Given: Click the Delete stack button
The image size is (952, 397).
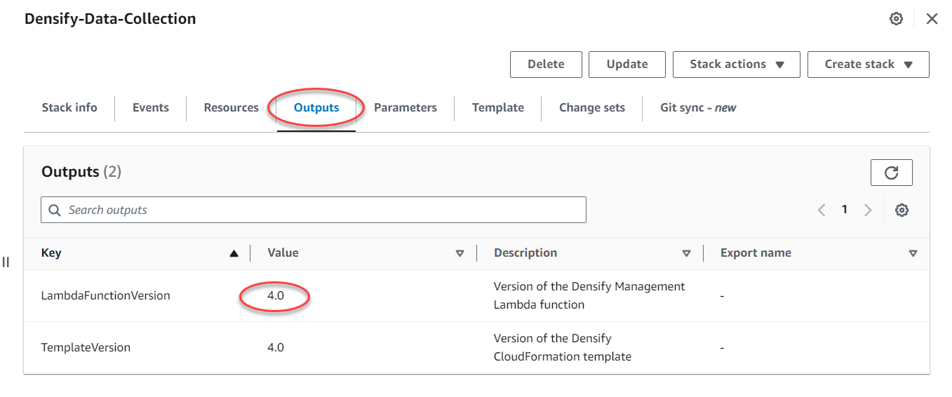Looking at the screenshot, I should pyautogui.click(x=546, y=64).
